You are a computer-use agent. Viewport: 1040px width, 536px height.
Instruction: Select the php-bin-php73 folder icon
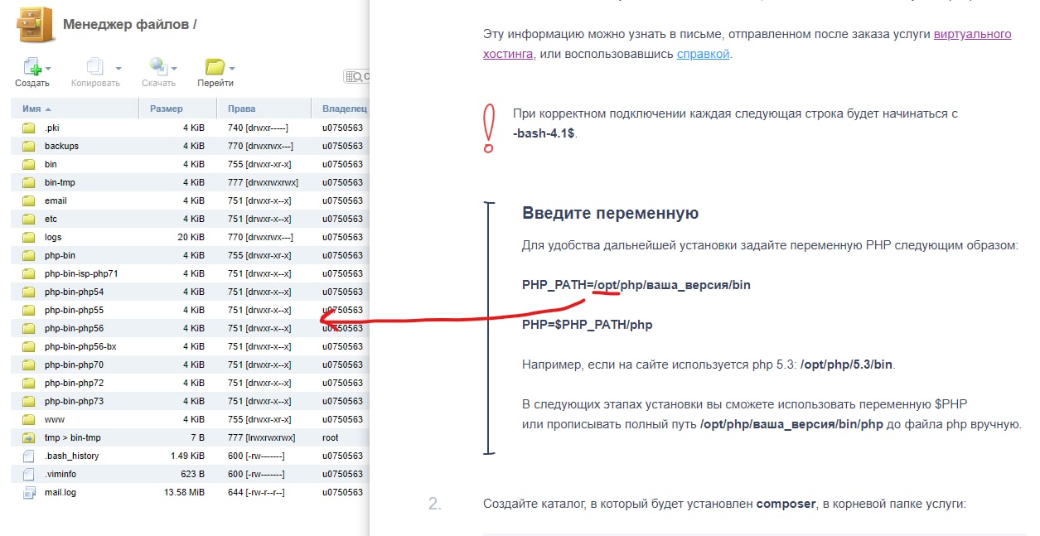point(29,401)
